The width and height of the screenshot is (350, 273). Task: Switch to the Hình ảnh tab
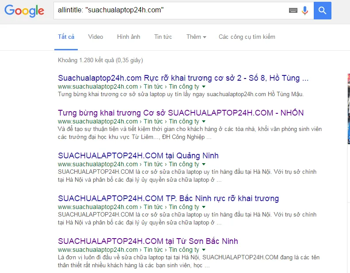129,37
